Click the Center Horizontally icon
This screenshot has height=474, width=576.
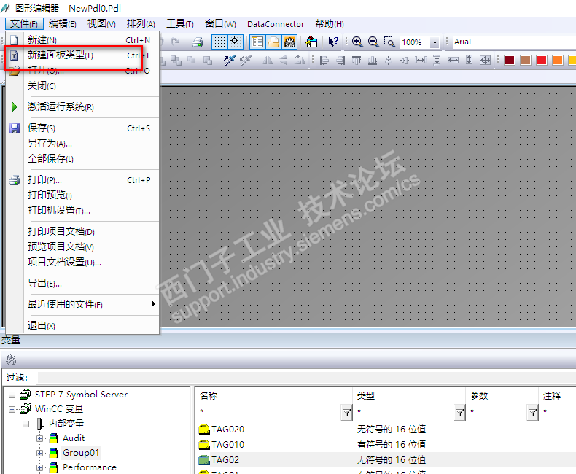(x=389, y=60)
